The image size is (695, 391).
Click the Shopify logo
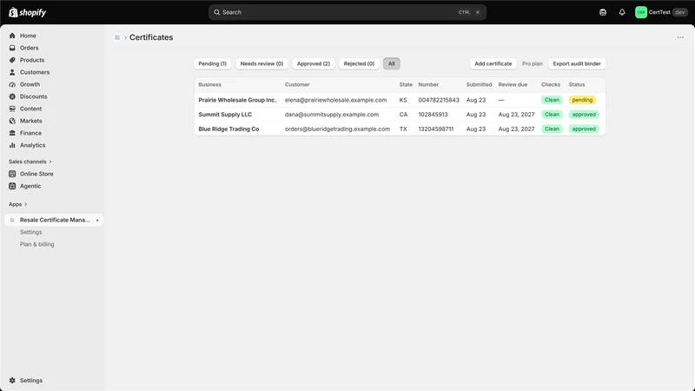pos(28,12)
